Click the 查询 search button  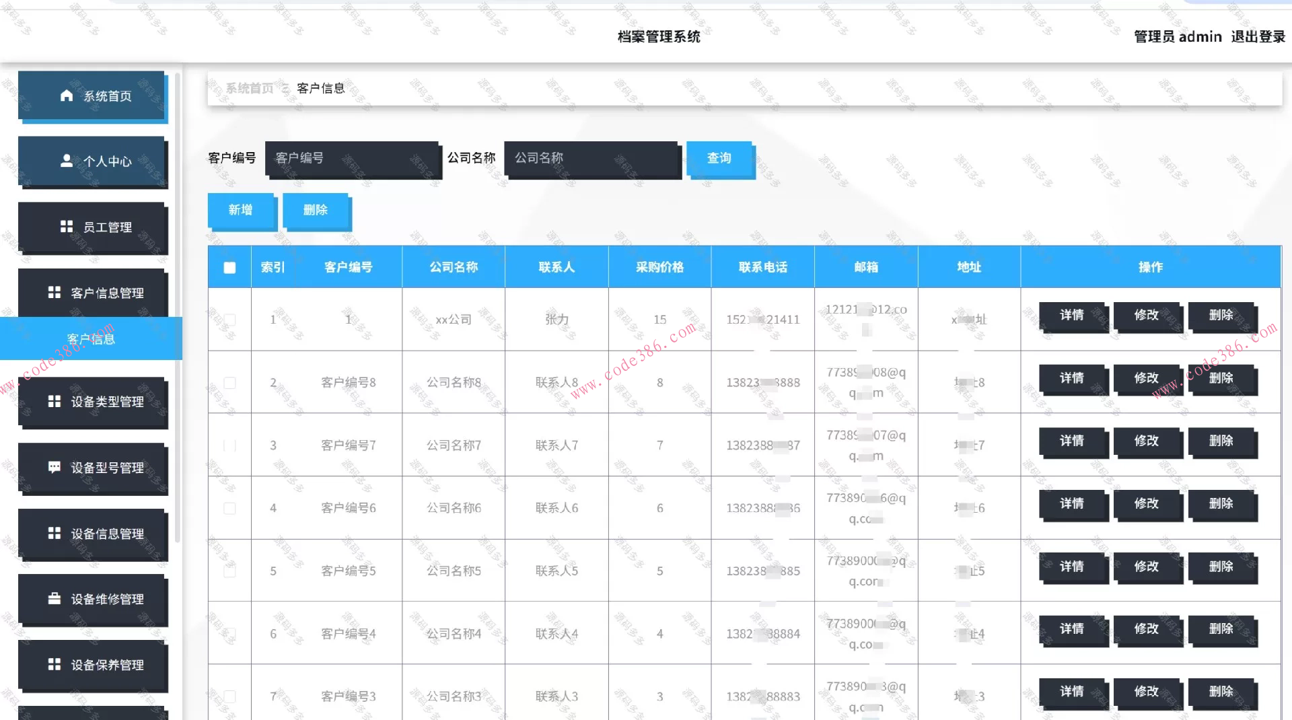coord(719,159)
